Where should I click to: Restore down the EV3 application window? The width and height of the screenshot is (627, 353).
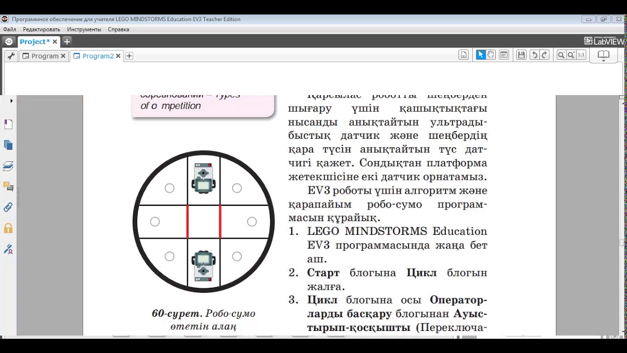[x=603, y=19]
